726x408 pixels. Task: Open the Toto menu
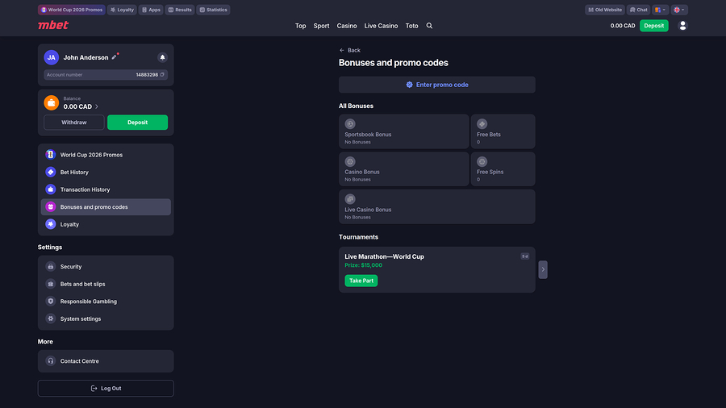click(411, 26)
